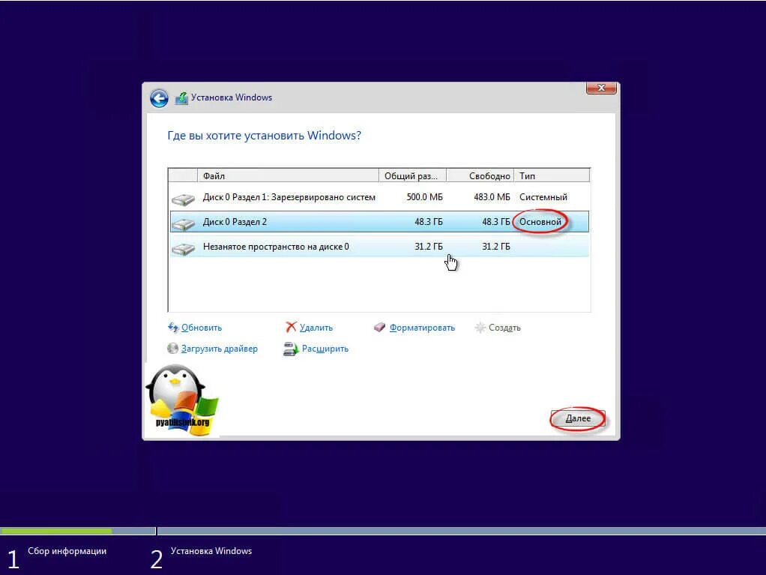Image resolution: width=766 pixels, height=575 pixels.
Task: Click the Установка Windows step label at bottom
Action: (211, 551)
